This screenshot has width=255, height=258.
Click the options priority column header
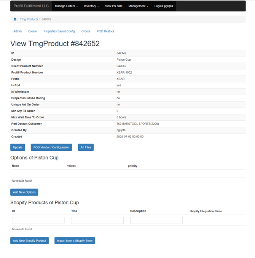click(x=132, y=166)
